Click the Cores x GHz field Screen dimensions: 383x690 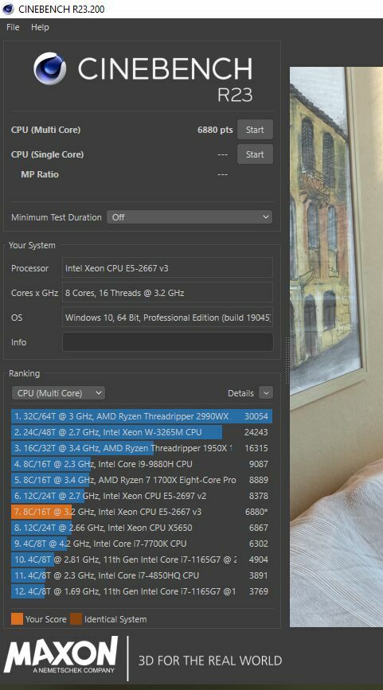coord(168,293)
